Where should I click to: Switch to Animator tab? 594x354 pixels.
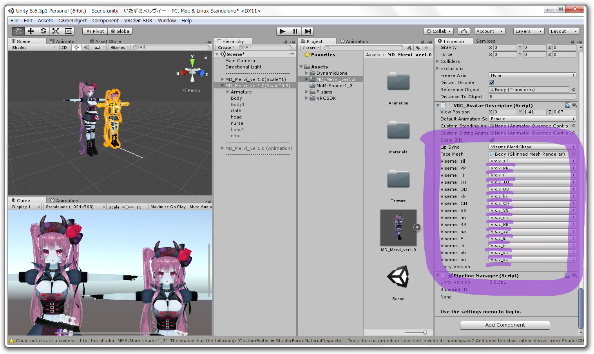pos(63,41)
